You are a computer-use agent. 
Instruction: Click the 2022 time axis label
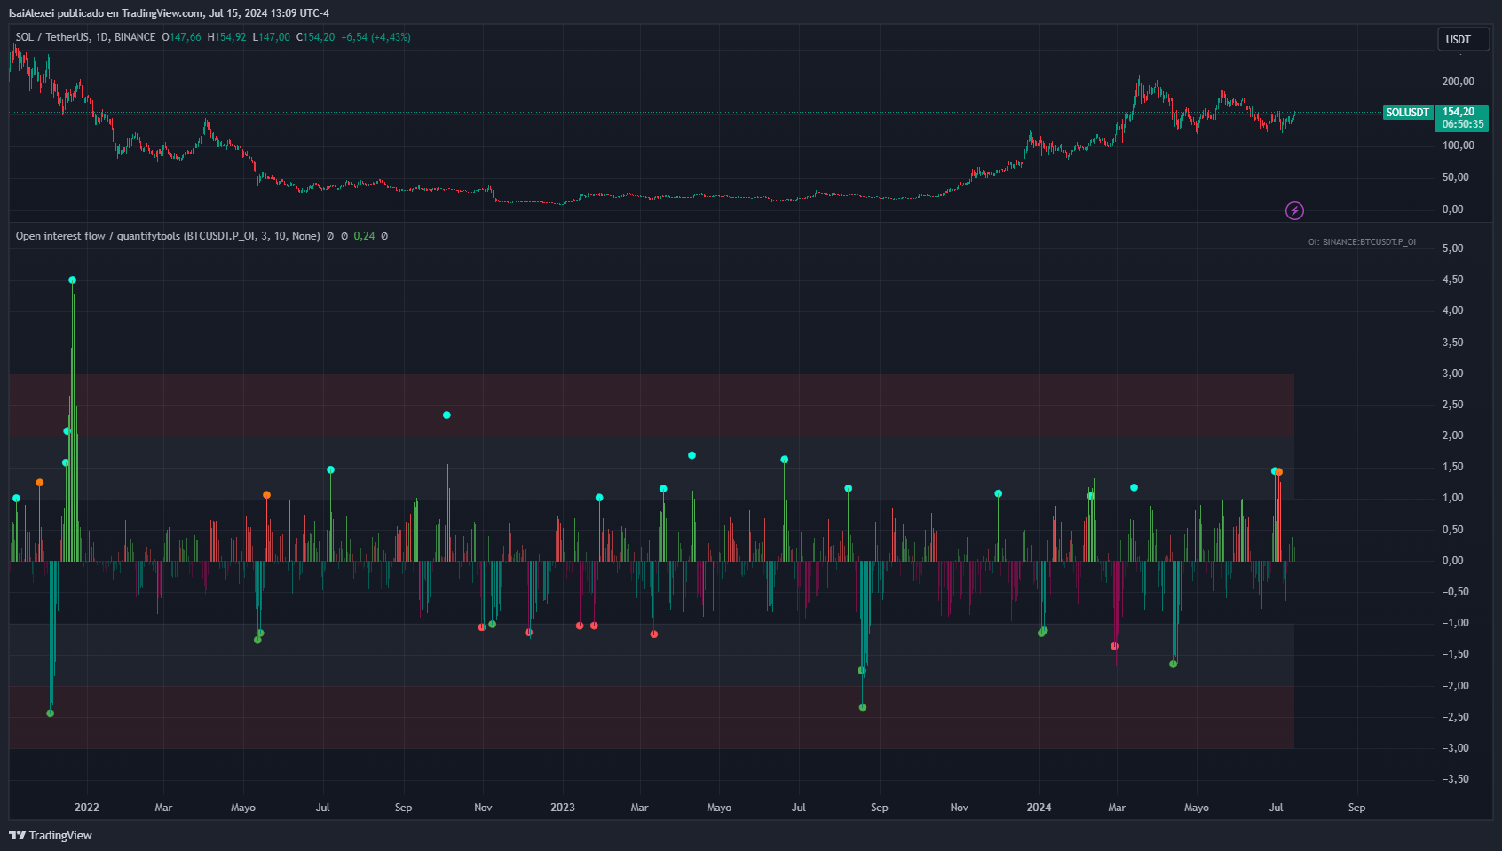point(87,808)
